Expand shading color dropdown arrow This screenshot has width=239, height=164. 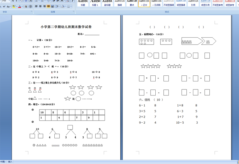[65, 6]
